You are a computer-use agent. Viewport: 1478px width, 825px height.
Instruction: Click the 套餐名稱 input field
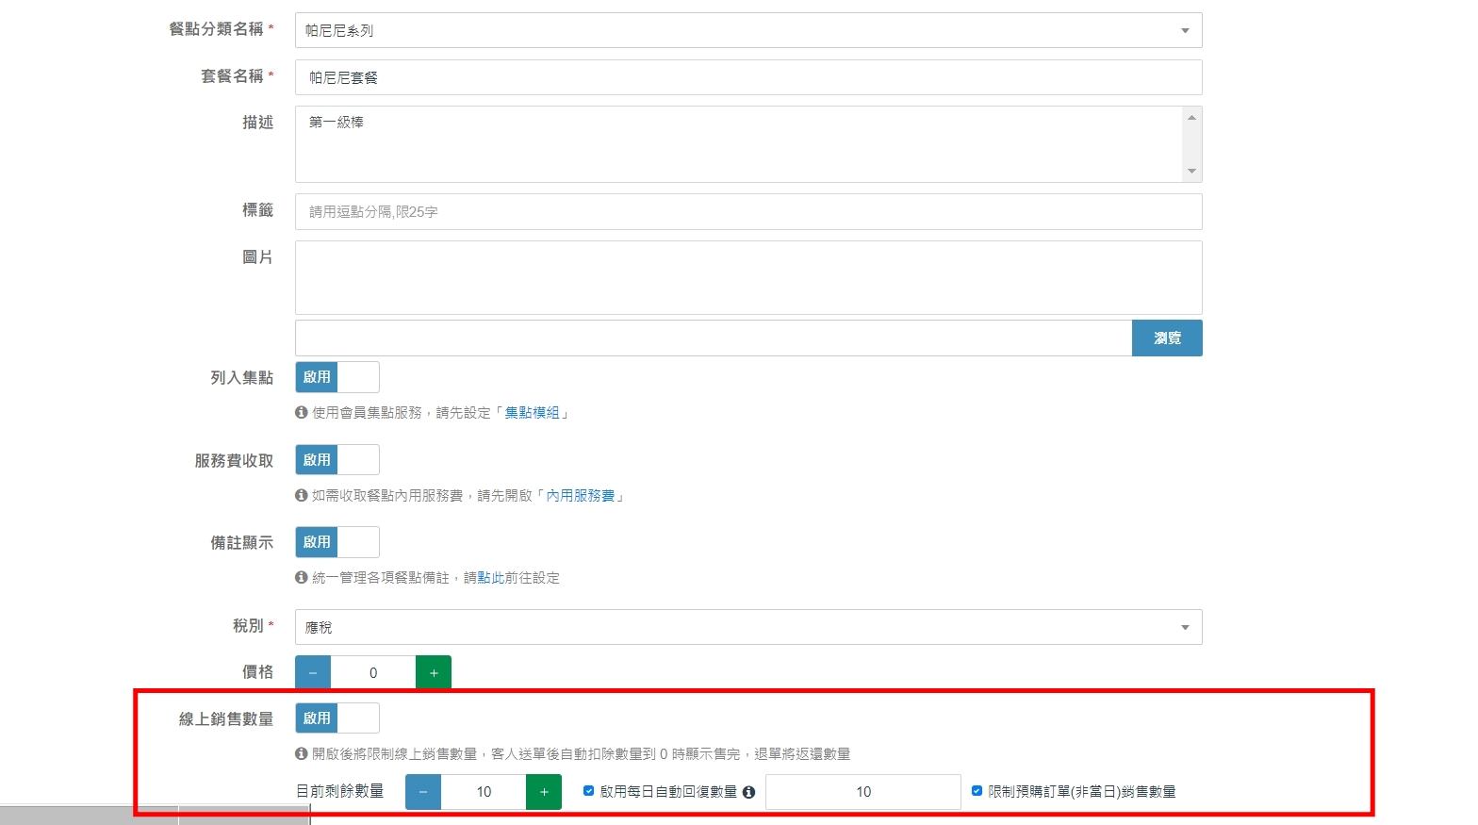[748, 77]
